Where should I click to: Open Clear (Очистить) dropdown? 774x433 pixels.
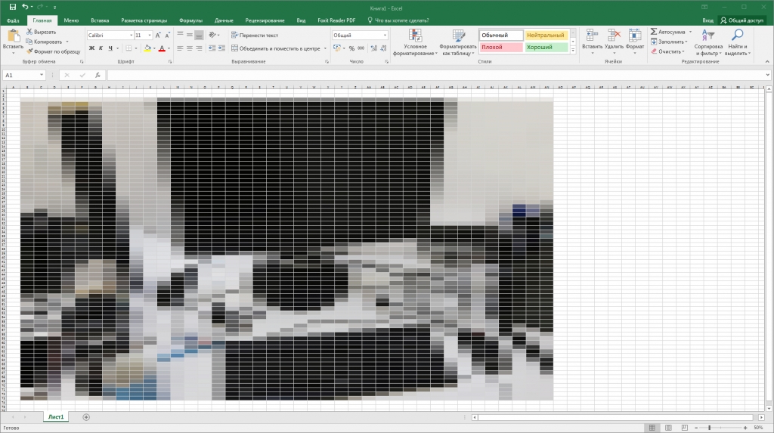click(x=667, y=51)
